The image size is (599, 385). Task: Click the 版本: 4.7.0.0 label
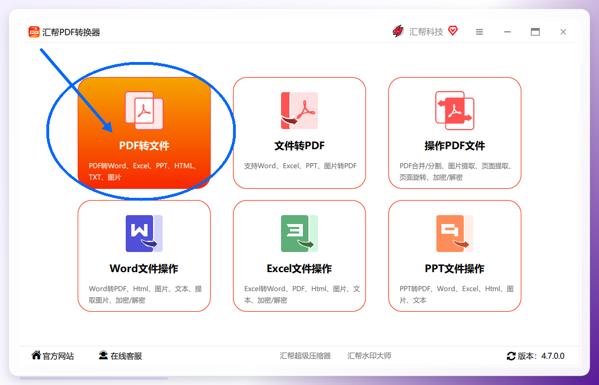click(x=541, y=356)
